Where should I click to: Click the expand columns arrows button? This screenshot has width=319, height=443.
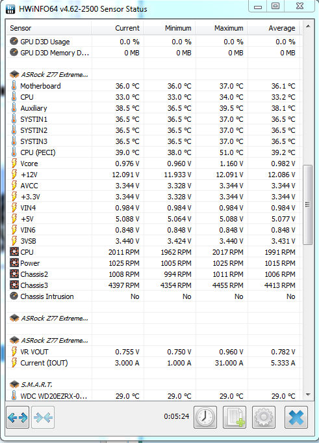[x=18, y=418]
